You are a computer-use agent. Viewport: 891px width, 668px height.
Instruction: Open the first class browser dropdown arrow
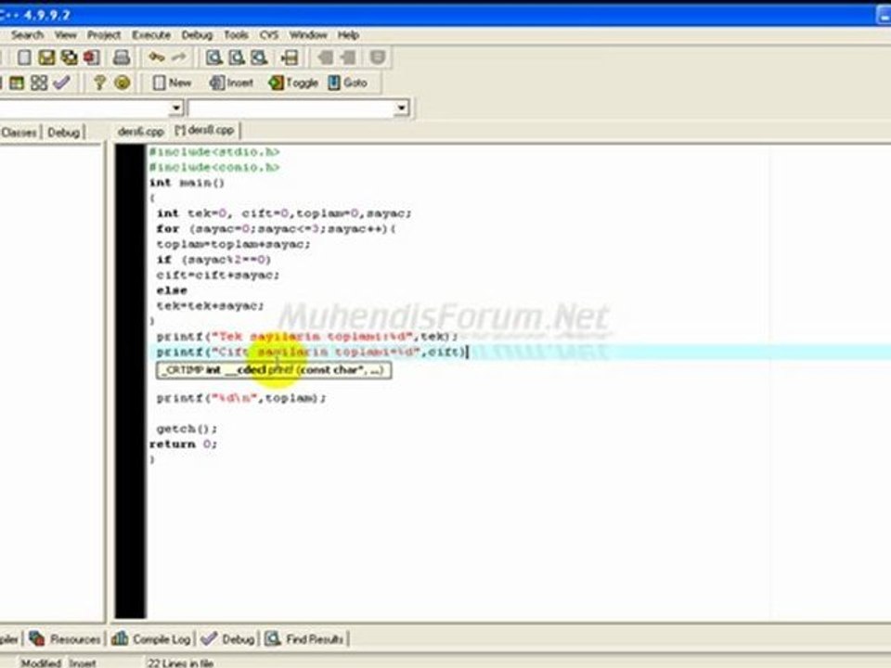pos(176,108)
